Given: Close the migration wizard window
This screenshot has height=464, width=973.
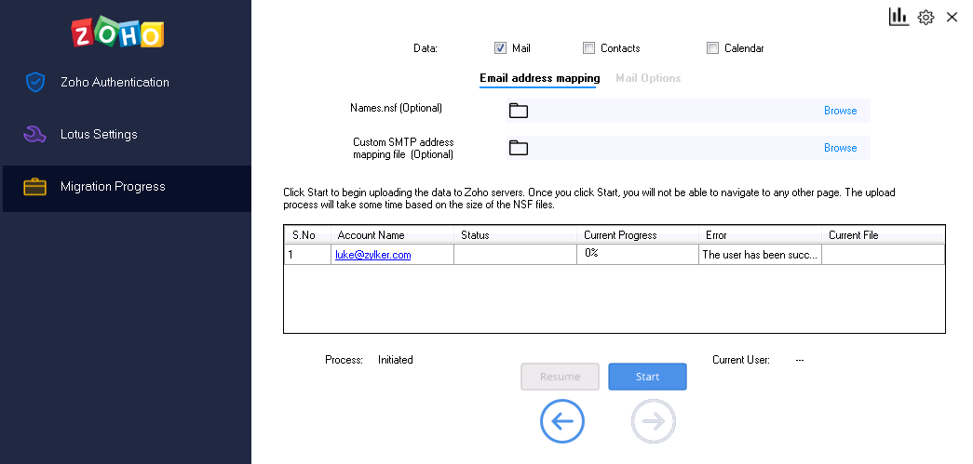Looking at the screenshot, I should click(x=952, y=18).
